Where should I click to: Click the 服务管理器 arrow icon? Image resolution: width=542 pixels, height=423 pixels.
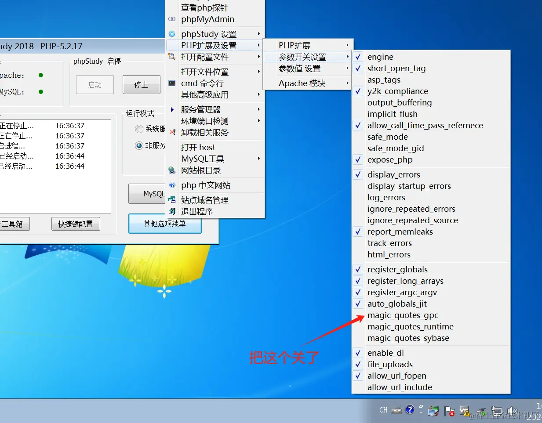[x=172, y=109]
